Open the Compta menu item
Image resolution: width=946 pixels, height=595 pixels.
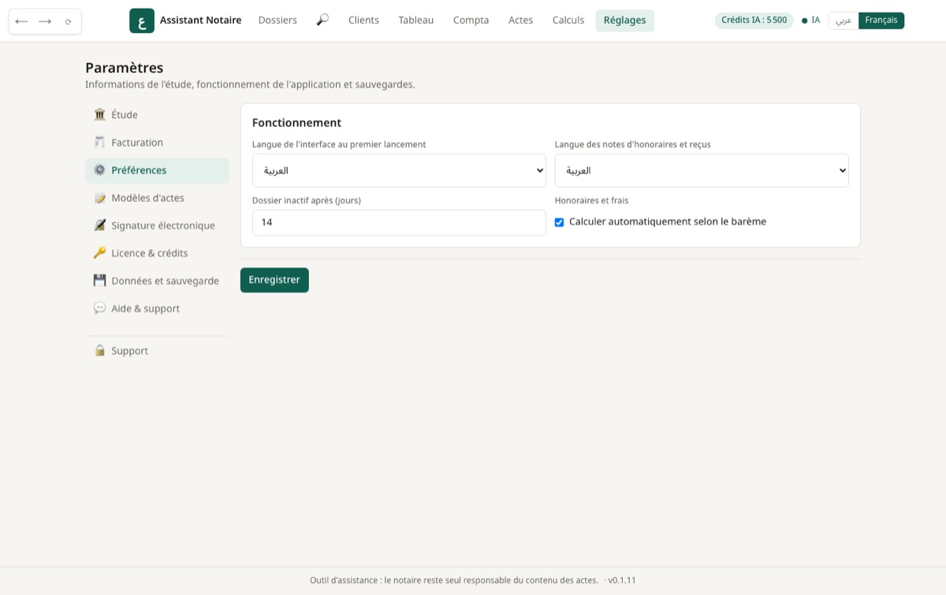(471, 20)
